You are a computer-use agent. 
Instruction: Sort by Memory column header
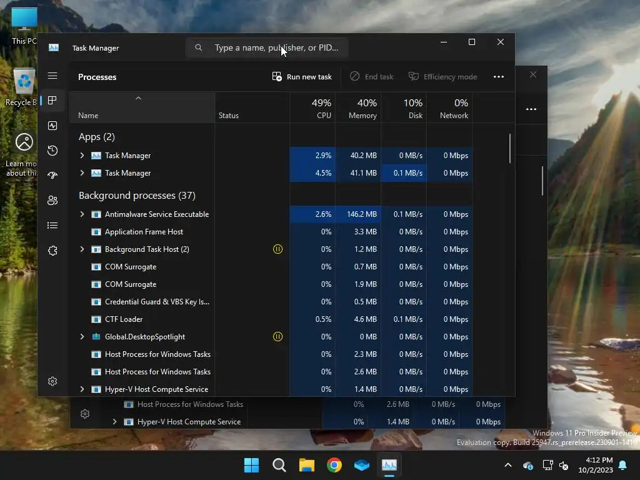coord(358,108)
